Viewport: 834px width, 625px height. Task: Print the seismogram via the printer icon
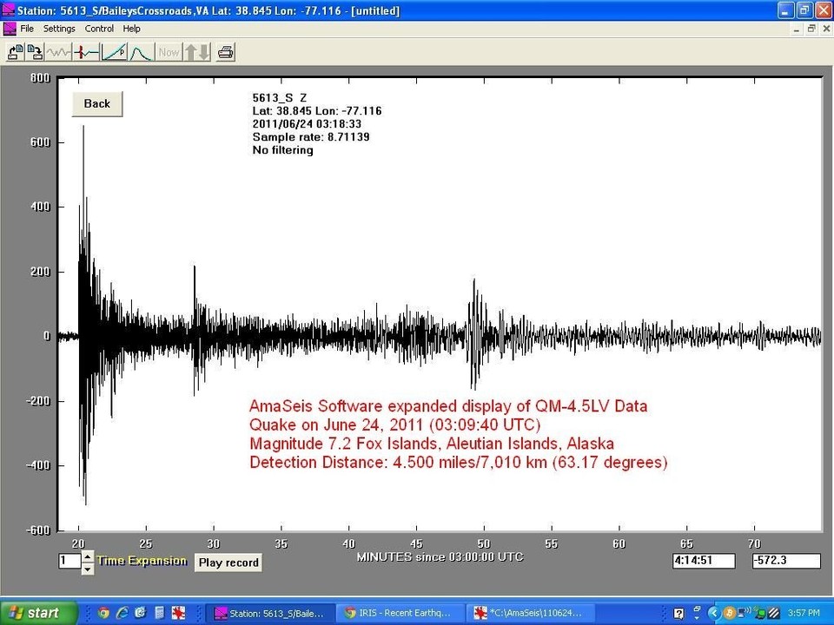click(225, 52)
